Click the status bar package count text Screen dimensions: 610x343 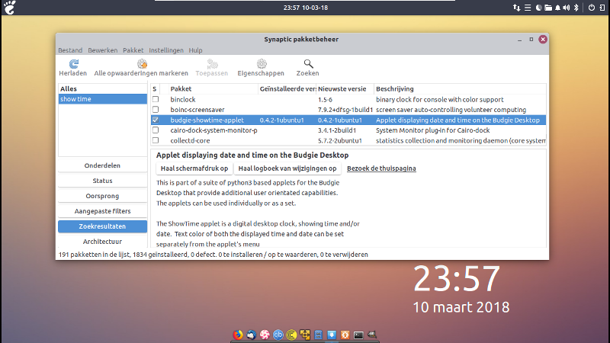pos(213,255)
